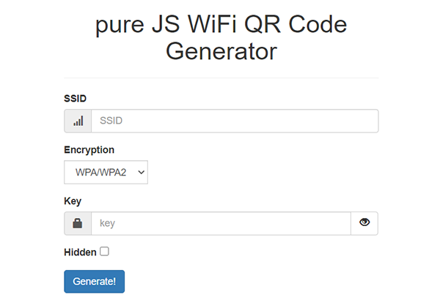Image resolution: width=440 pixels, height=308 pixels.
Task: Click the chevron arrow on the encryption select
Action: click(141, 173)
